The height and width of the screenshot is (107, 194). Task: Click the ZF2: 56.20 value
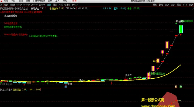[x=71, y=9]
